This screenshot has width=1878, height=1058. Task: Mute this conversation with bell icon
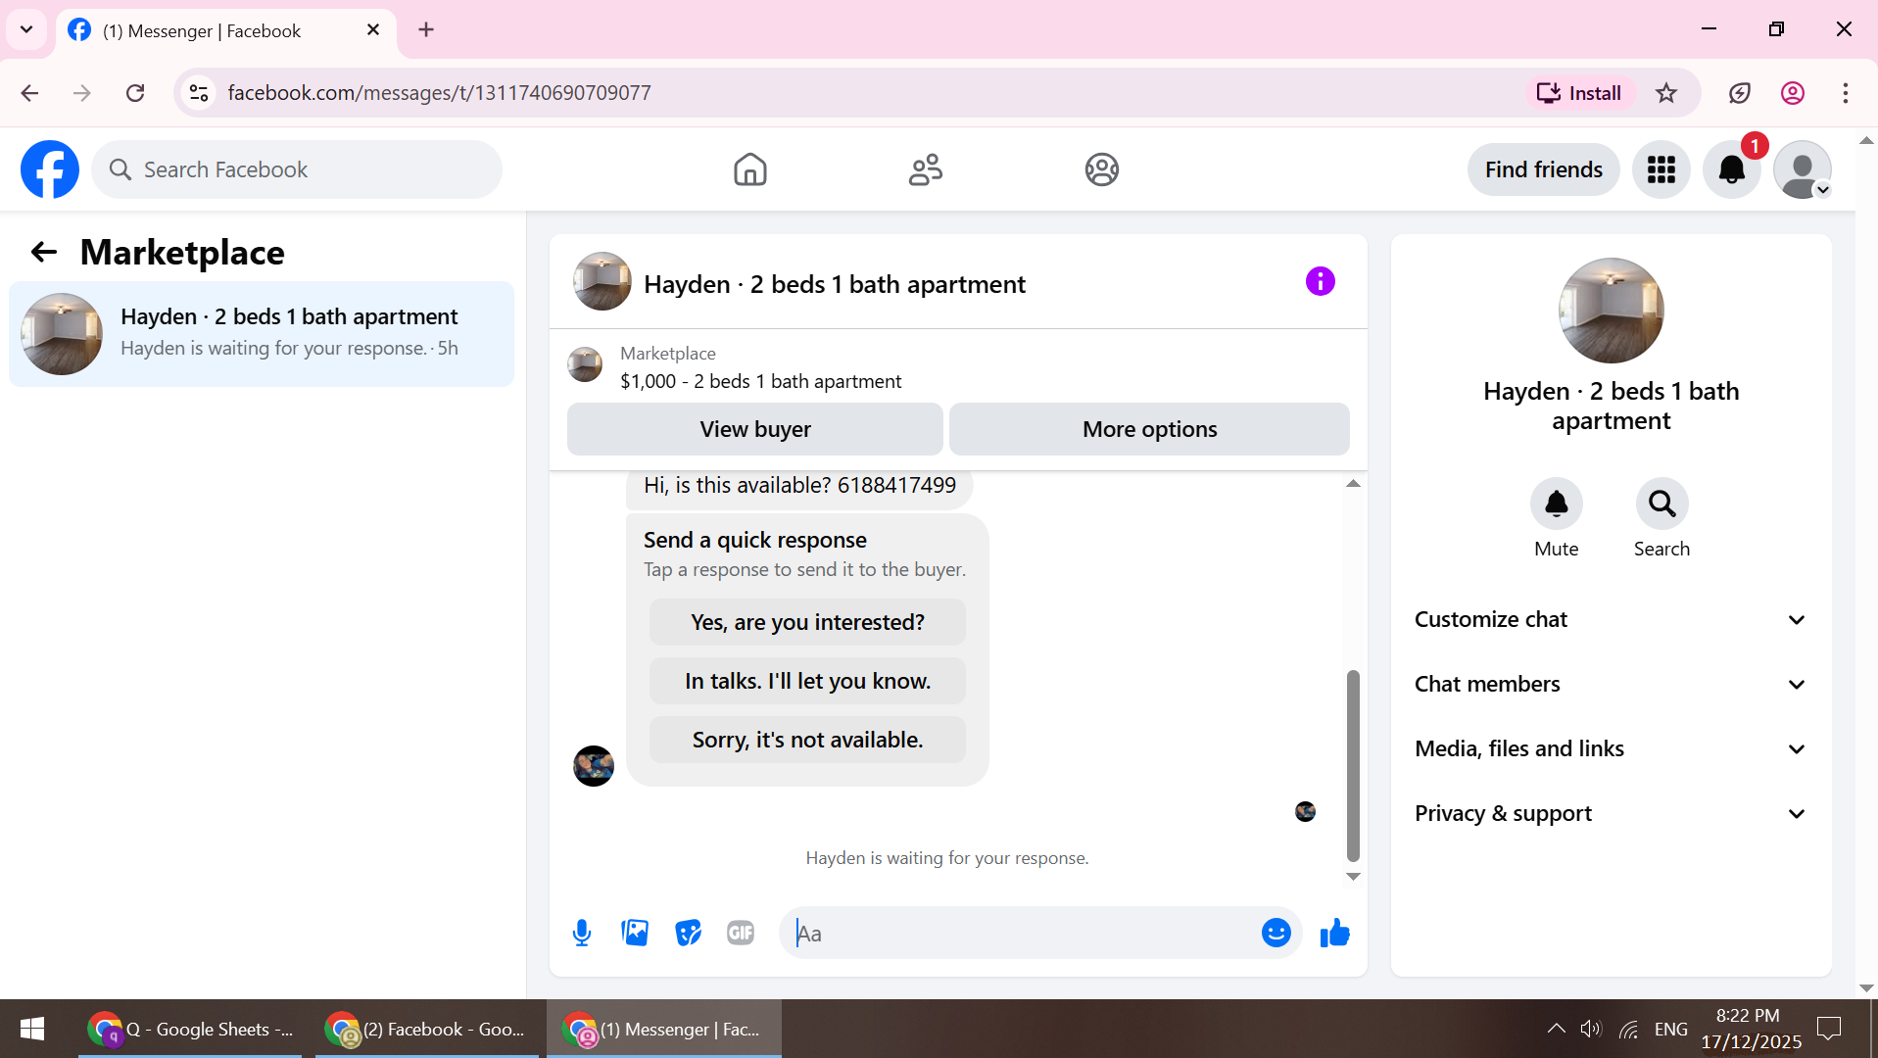(x=1557, y=504)
